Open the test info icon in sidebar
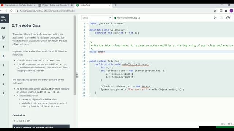The image size is (234, 131). (x=3, y=37)
